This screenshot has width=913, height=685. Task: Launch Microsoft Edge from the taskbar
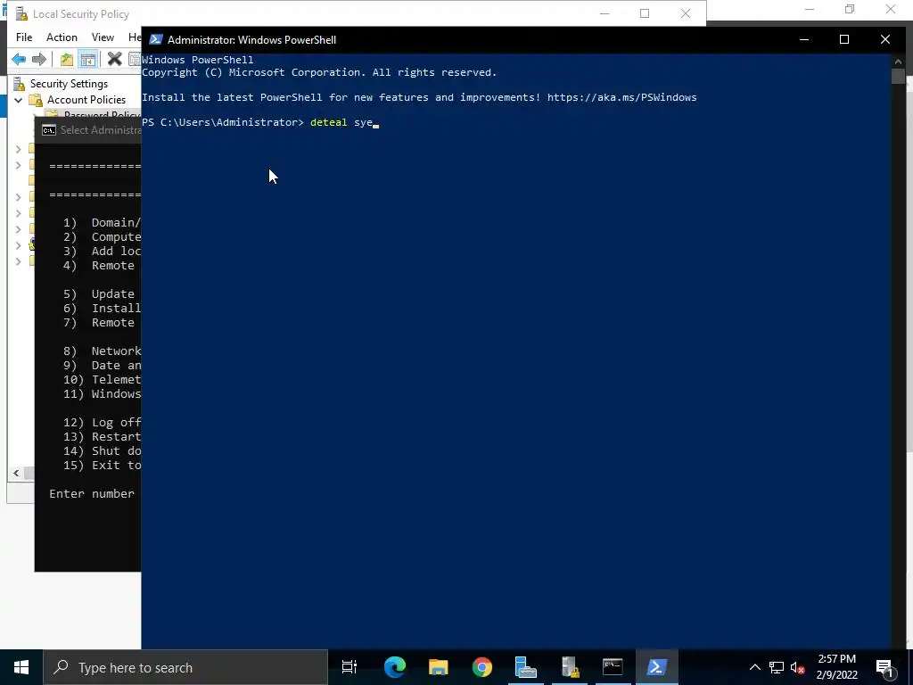coord(394,667)
